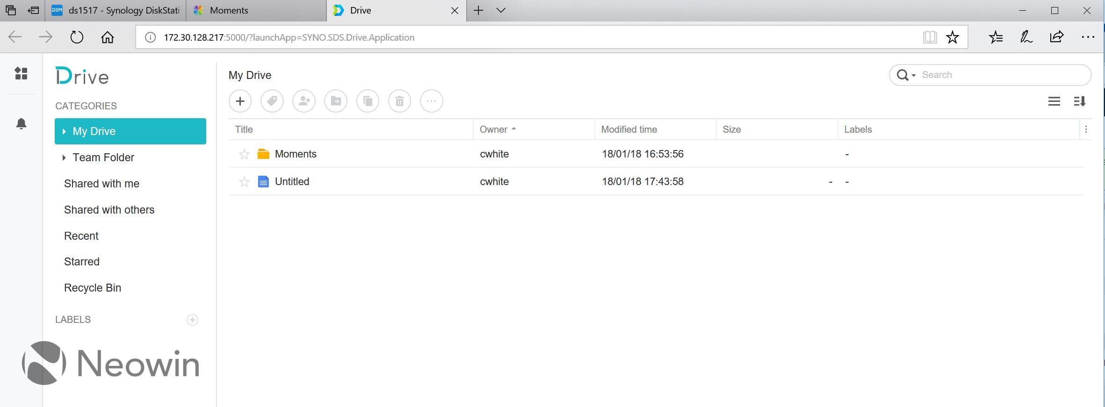The height and width of the screenshot is (407, 1105).
Task: Click the Untitled document icon
Action: 263,182
